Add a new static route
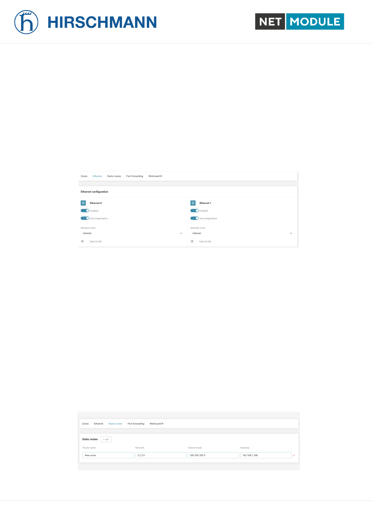This screenshot has width=373, height=527. 106,439
